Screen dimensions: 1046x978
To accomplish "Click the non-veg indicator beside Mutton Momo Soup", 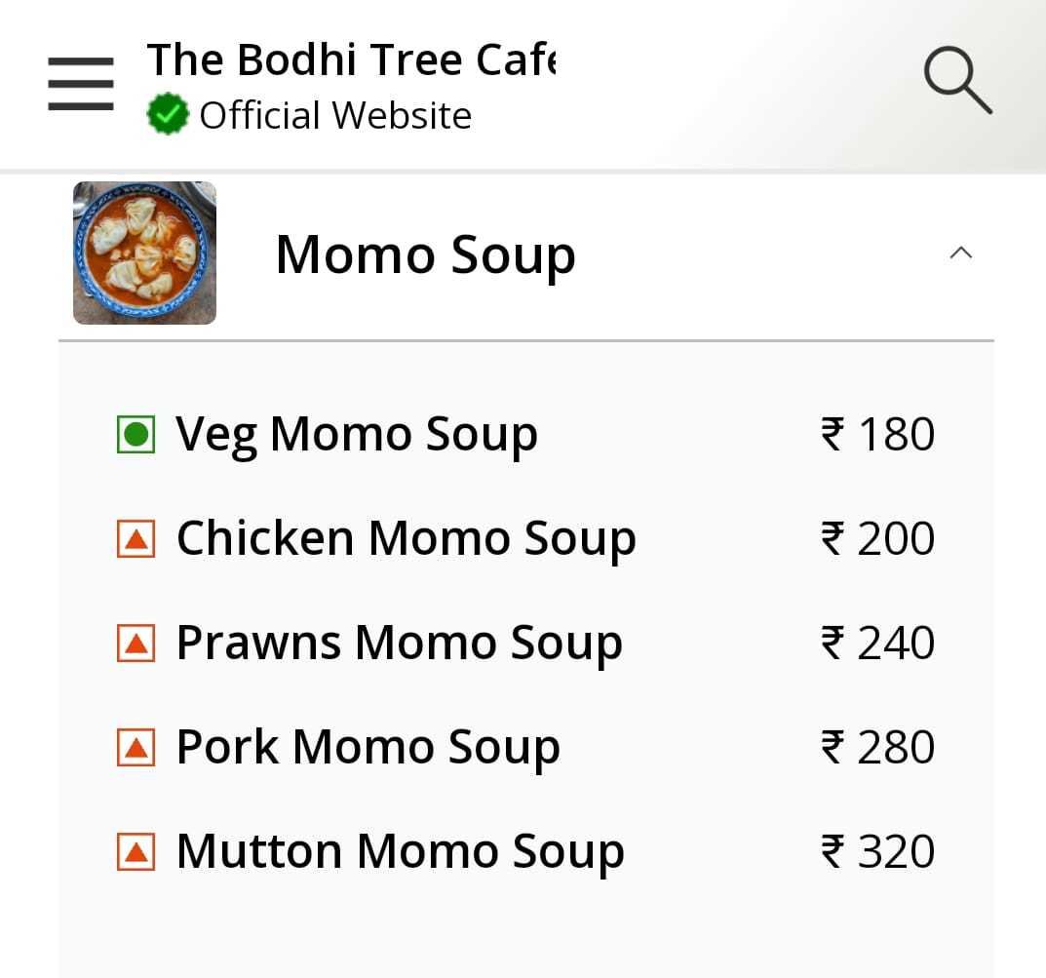I will (x=136, y=849).
